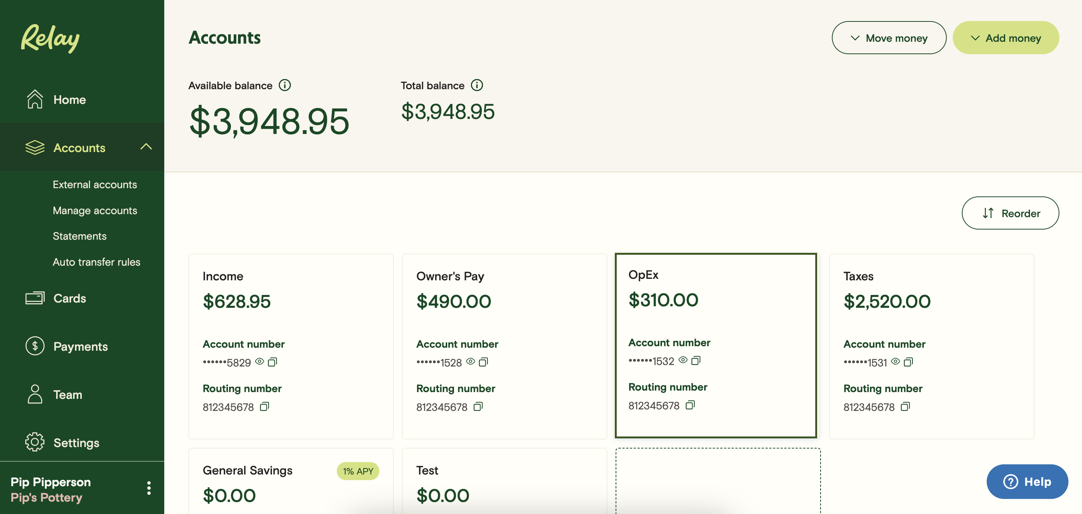The image size is (1082, 514).
Task: Copy the Owner's Pay routing number
Action: pos(478,407)
